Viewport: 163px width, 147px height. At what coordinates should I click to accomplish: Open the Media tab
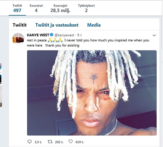pos(94,25)
